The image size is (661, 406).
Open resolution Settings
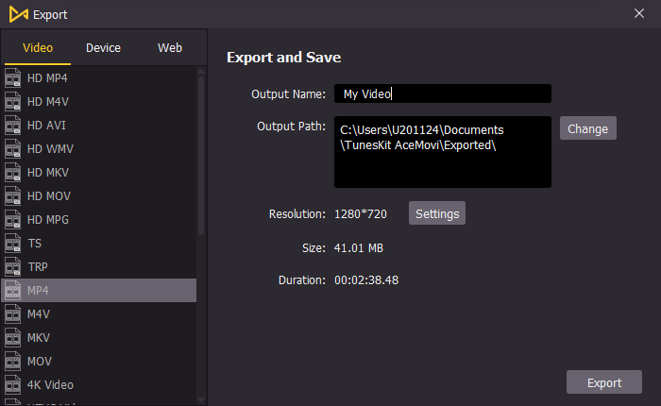436,213
